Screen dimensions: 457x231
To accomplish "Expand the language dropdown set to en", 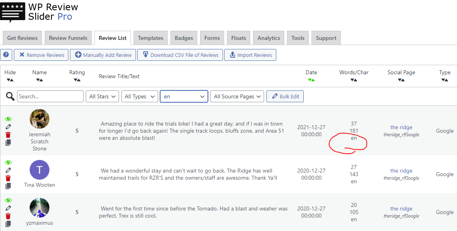I will coord(184,96).
